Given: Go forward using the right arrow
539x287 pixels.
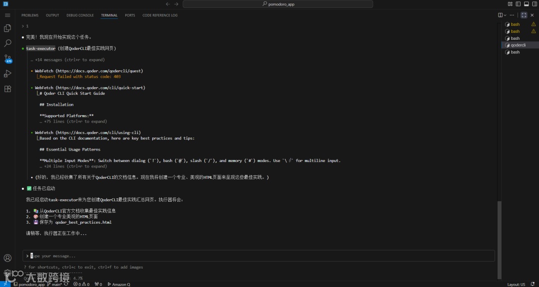Looking at the screenshot, I should coord(176,4).
